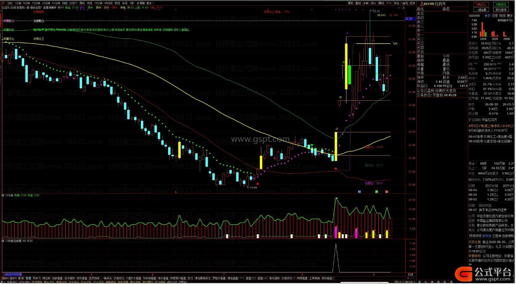Click the R badge beside stock code 603395
The image size is (516, 284).
point(422,4)
